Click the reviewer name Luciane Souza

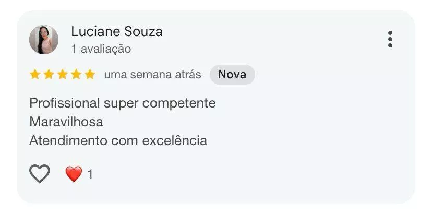(117, 31)
